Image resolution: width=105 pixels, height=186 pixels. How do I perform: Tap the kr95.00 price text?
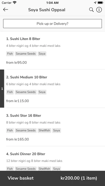tap(21, 63)
